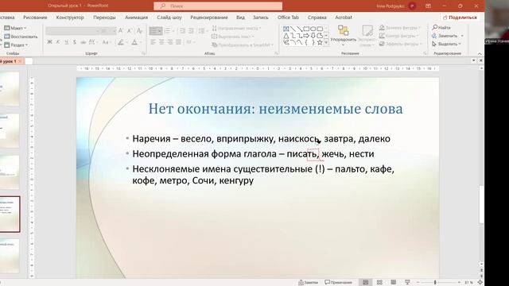Align text right in paragraph group
509x286 pixels.
[x=169, y=42]
